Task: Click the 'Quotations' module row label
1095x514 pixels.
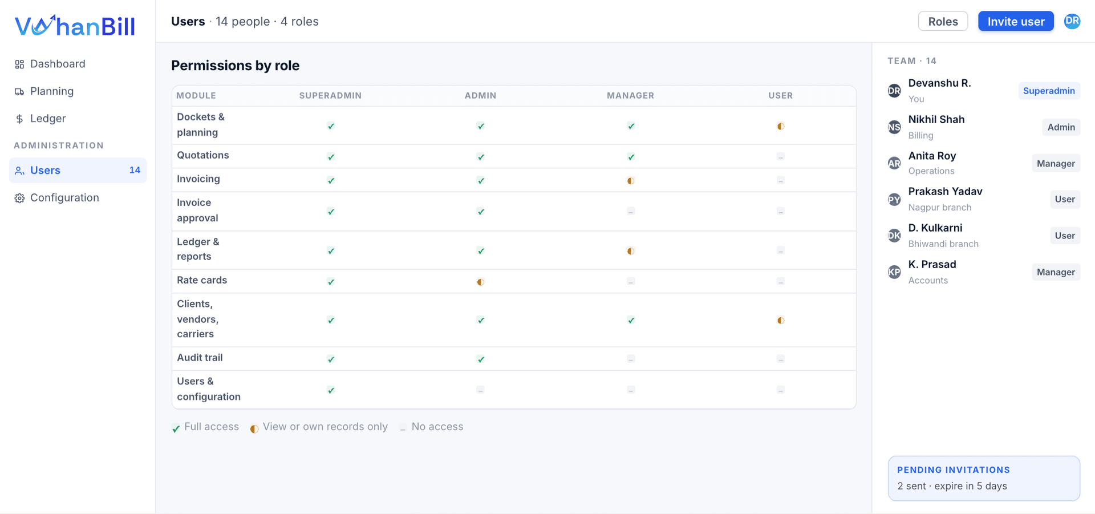Action: 203,155
